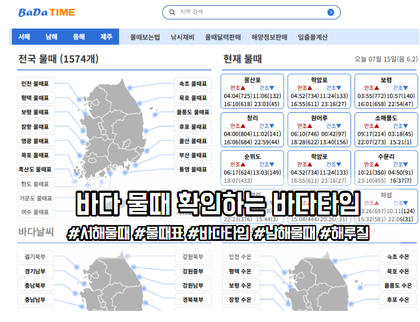This screenshot has height=322, width=420.
Task: Open the 창리 tide card
Action: point(252,130)
